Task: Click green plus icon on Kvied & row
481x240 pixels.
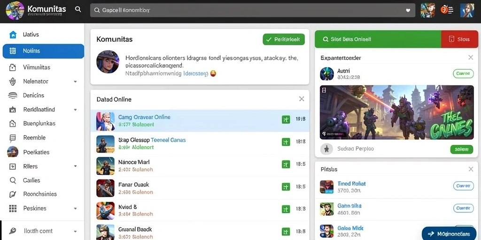Action: point(286,209)
